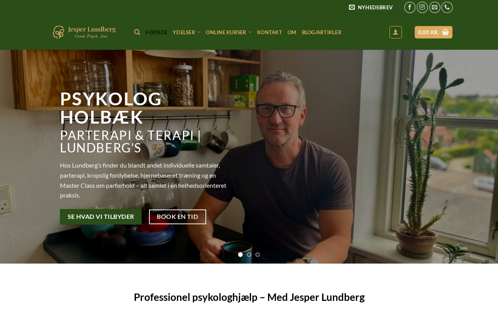Select the Forside menu item
Image resolution: width=498 pixels, height=311 pixels.
(156, 32)
